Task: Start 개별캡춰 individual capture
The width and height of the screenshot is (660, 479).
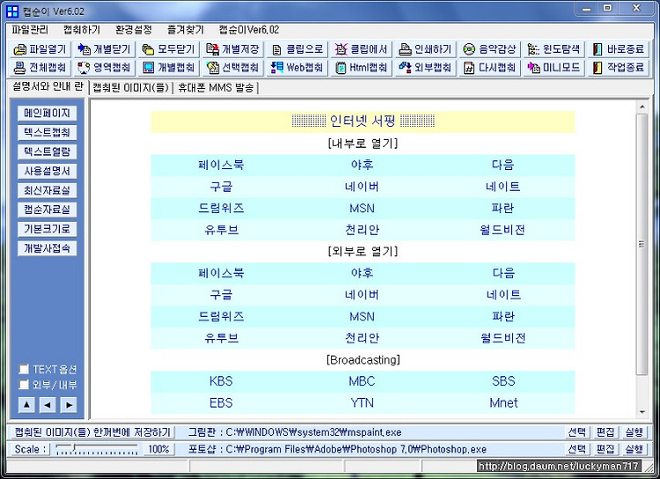Action: (x=169, y=68)
